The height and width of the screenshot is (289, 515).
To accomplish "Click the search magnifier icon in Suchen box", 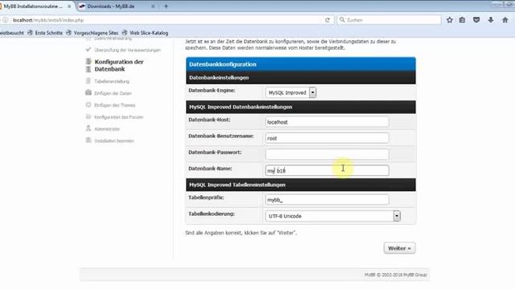I will click(x=342, y=20).
